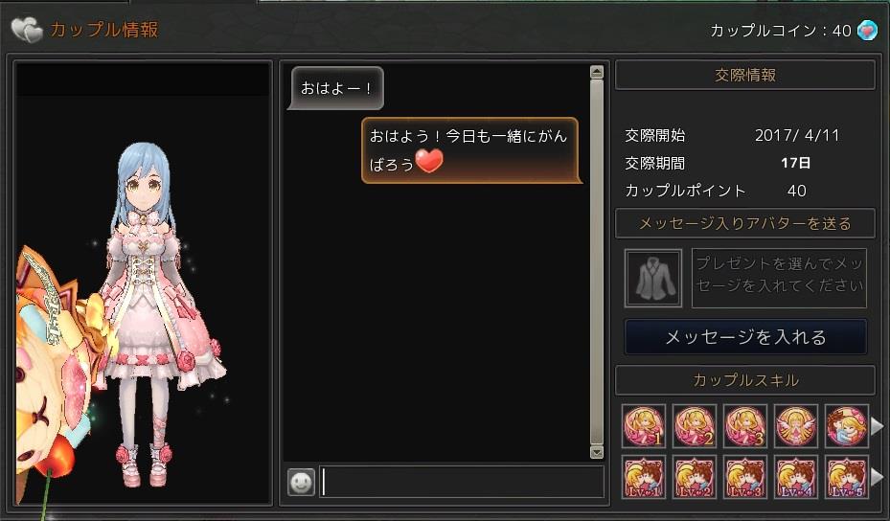
Task: Select the Lv.3 kiss skill icon
Action: coord(745,477)
